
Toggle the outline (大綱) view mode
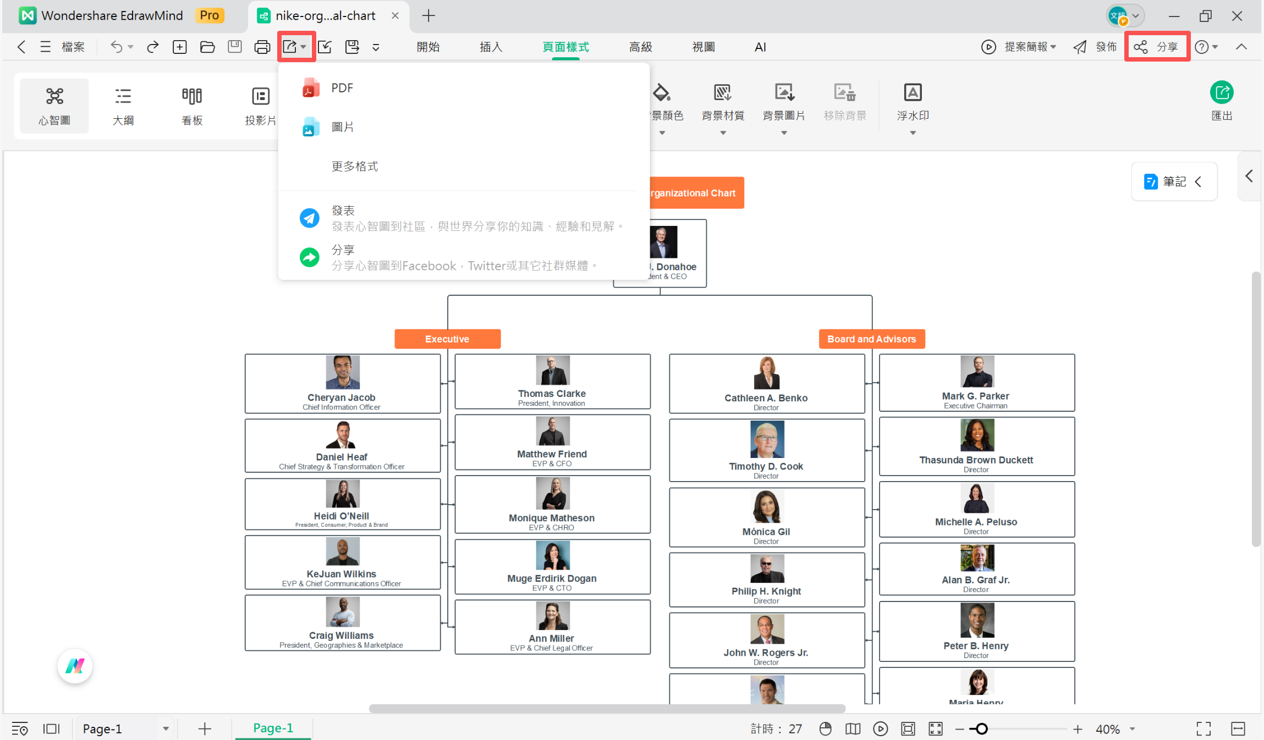tap(123, 106)
